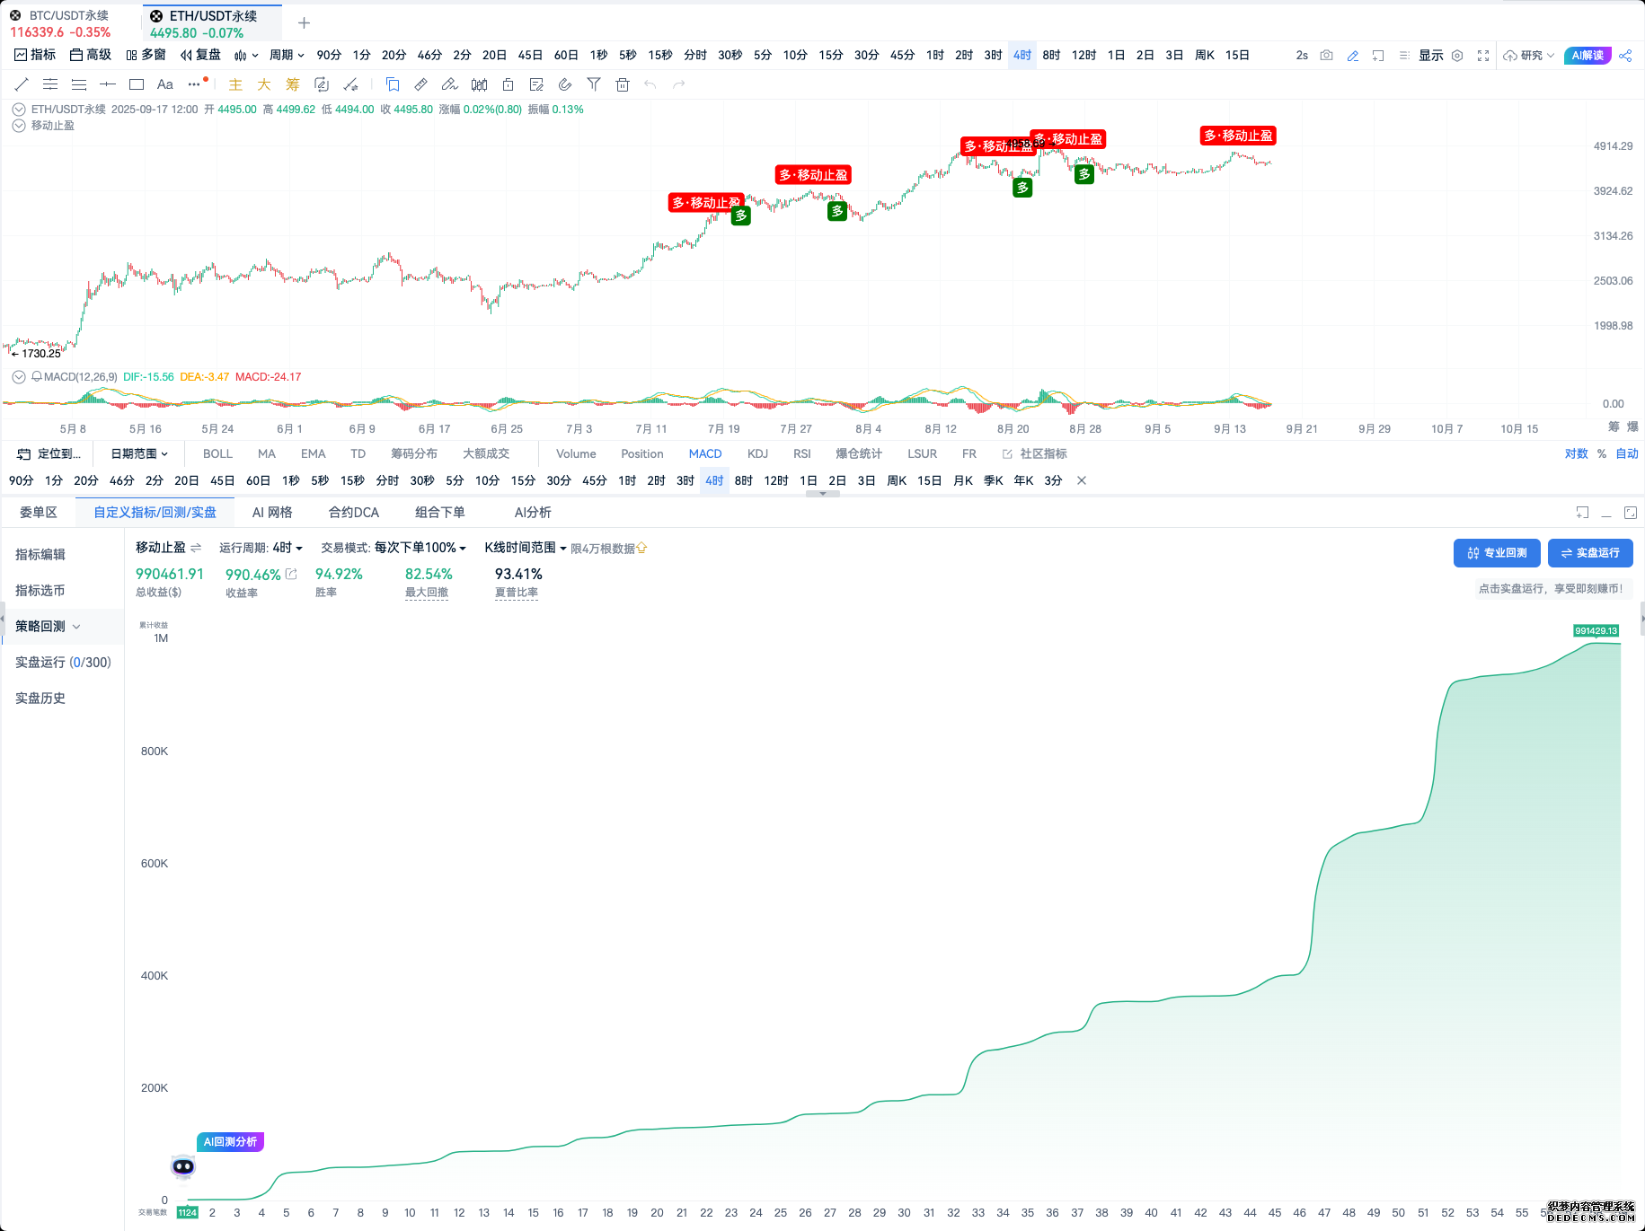This screenshot has width=1645, height=1231.
Task: Click the 专业回测 button
Action: [x=1497, y=553]
